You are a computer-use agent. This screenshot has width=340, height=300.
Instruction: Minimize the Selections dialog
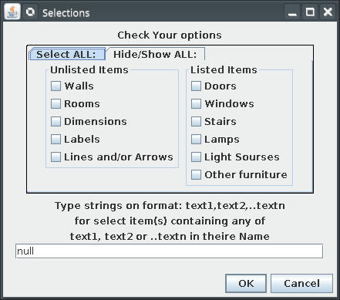(292, 12)
